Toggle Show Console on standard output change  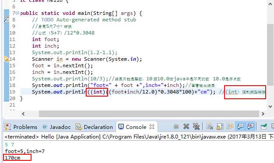pos(240,126)
